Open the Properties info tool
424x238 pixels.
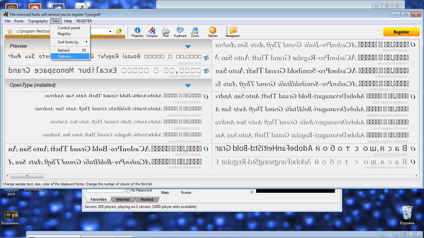[137, 31]
